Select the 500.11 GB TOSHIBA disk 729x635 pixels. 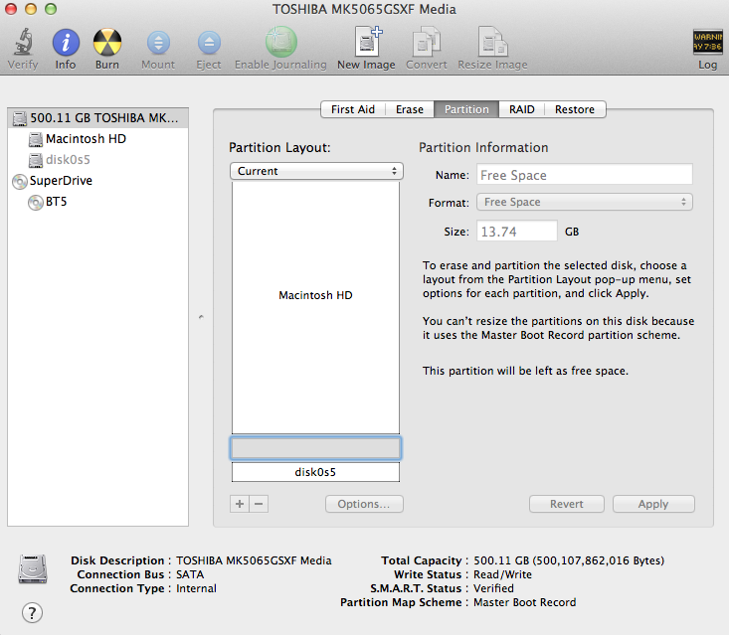(x=98, y=118)
